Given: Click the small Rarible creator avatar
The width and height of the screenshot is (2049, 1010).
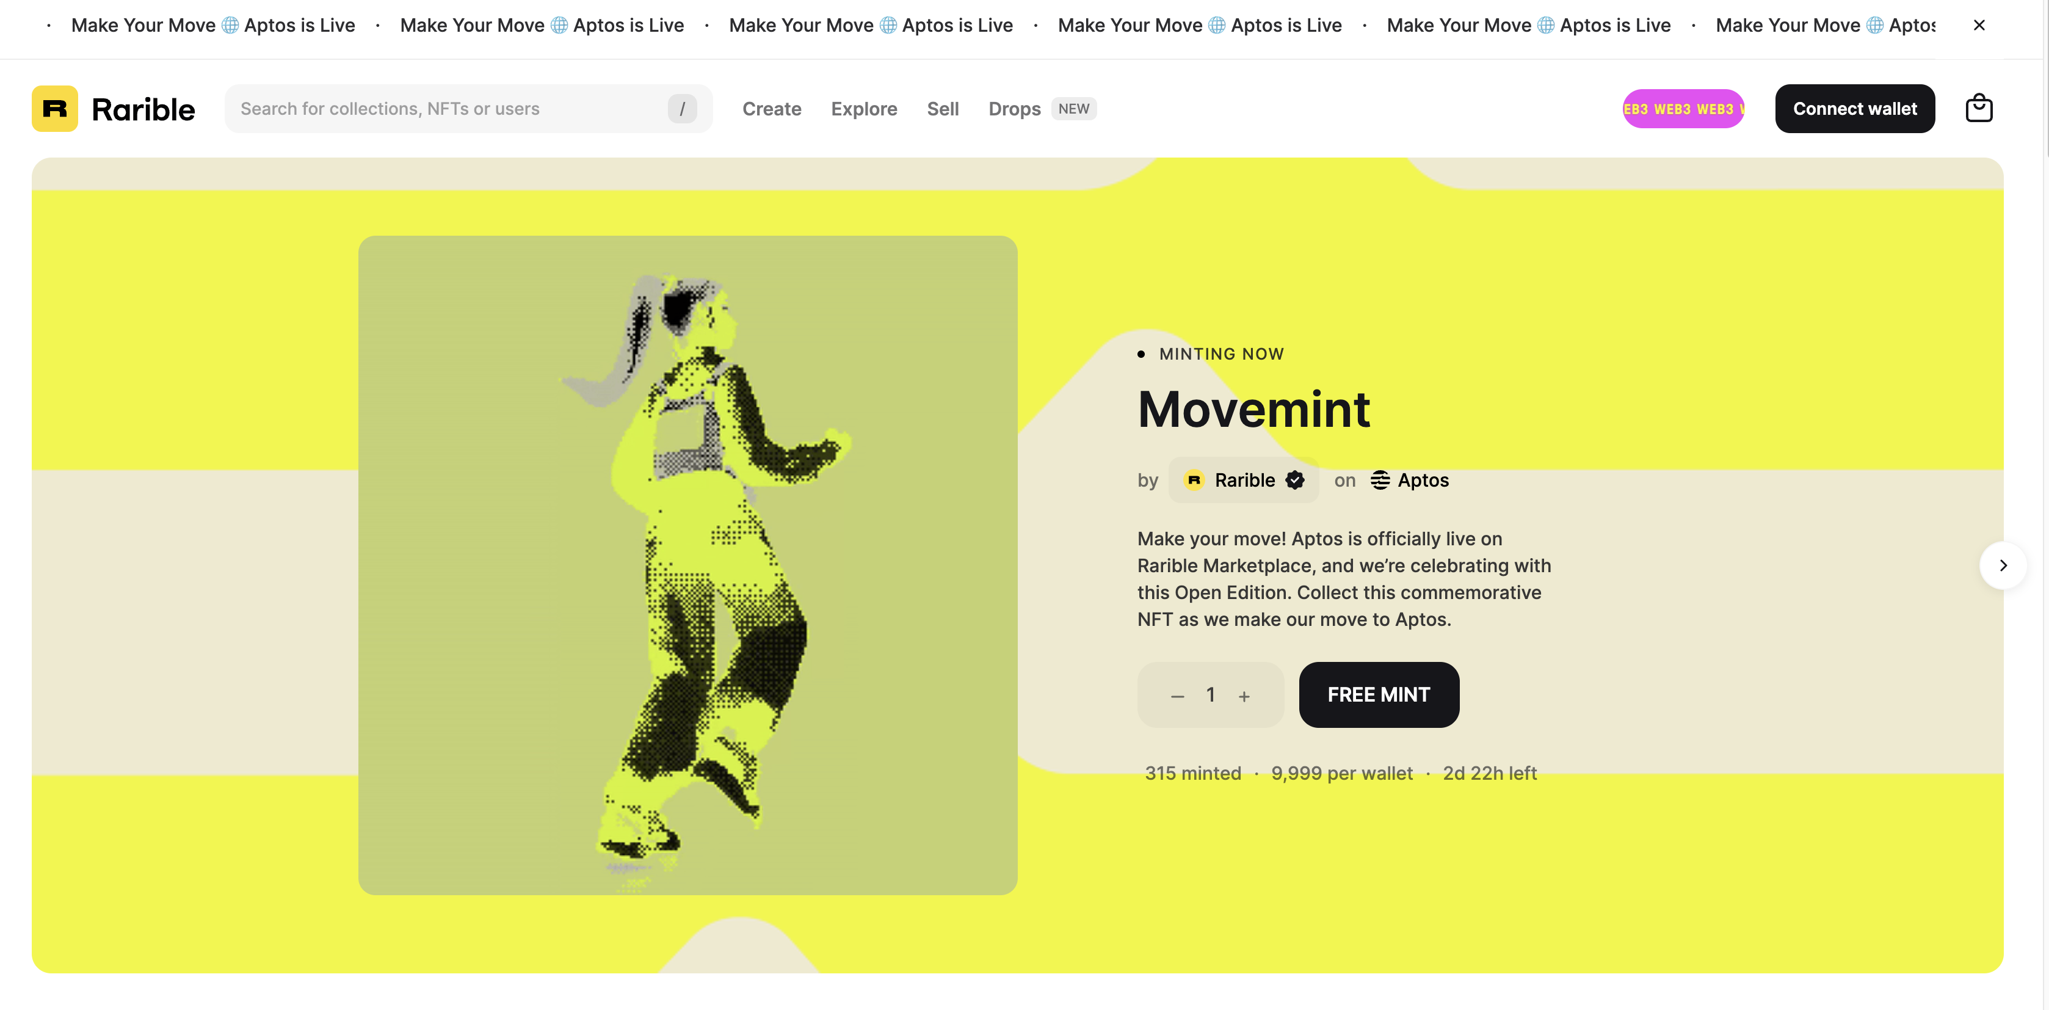Looking at the screenshot, I should (x=1194, y=479).
